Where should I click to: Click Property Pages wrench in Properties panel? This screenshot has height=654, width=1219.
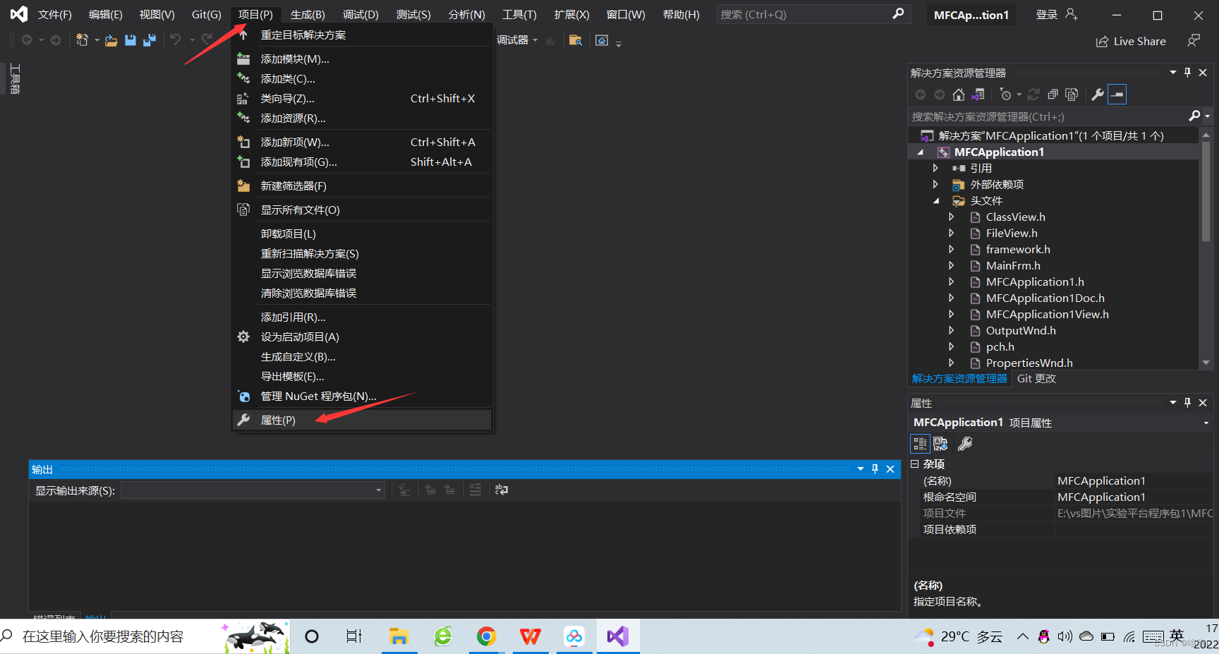[x=965, y=444]
